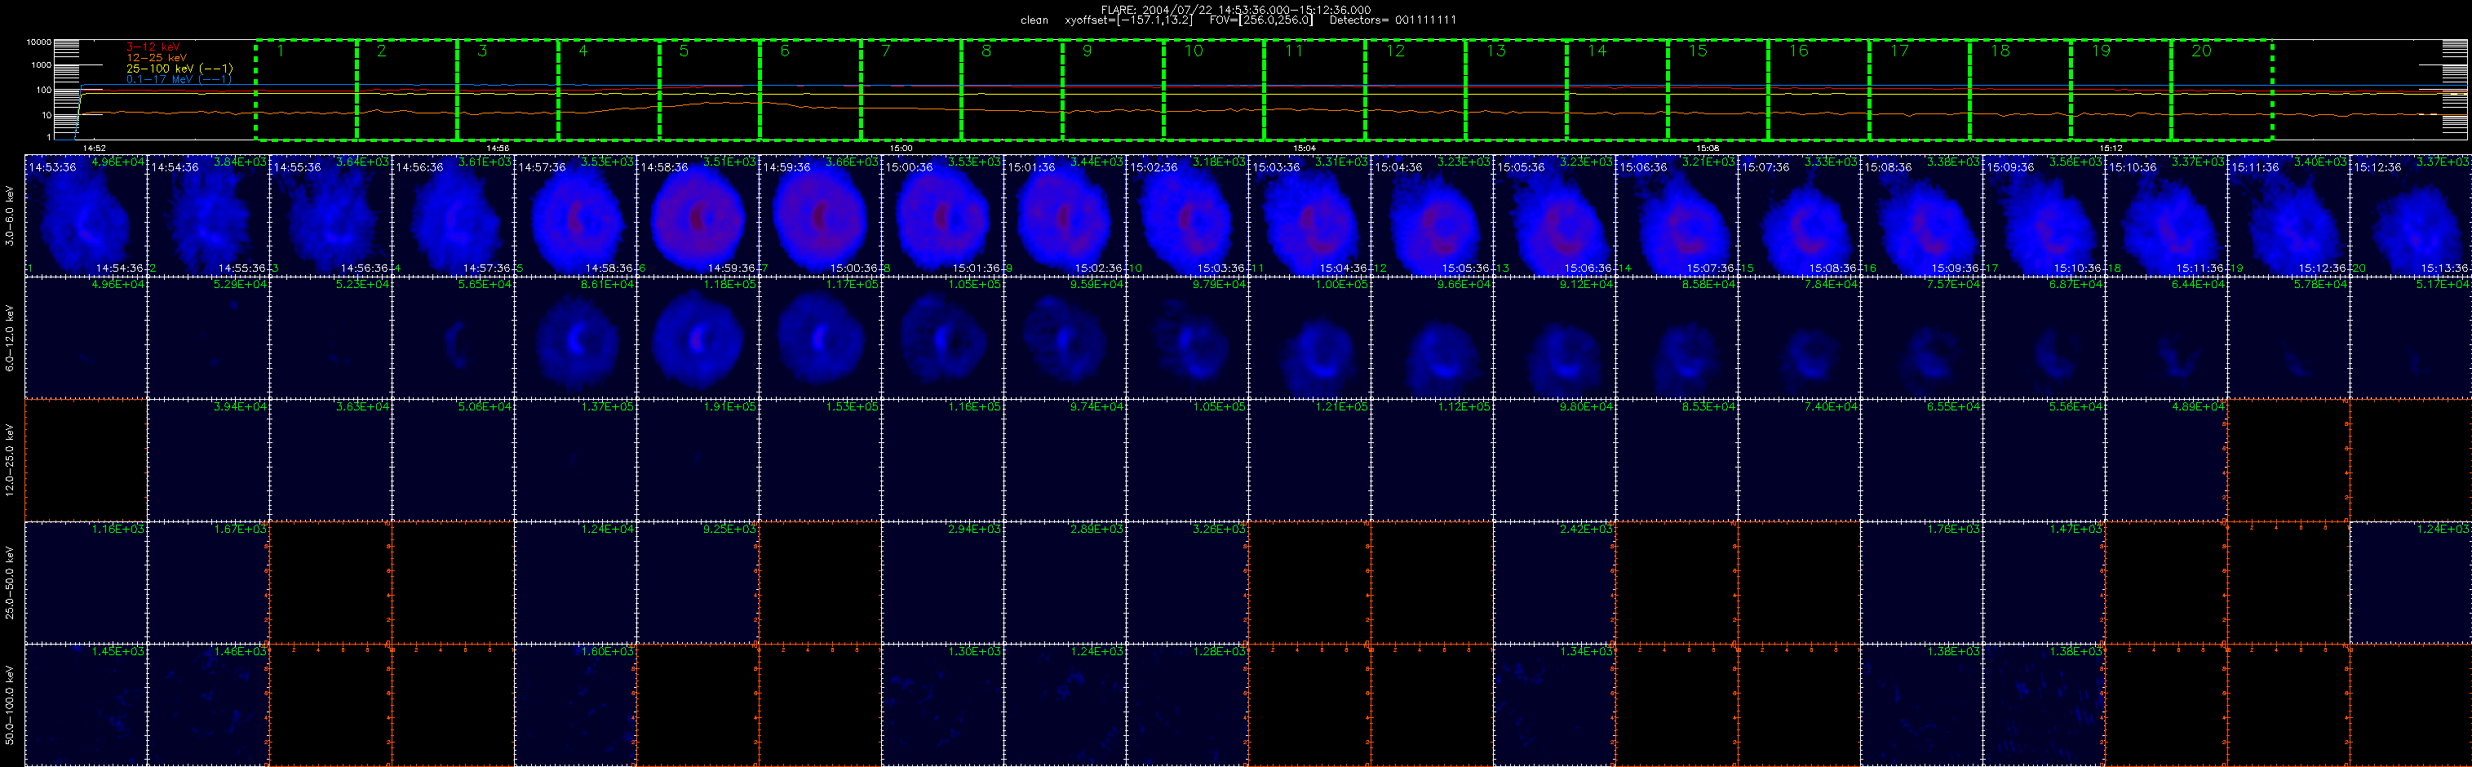The width and height of the screenshot is (2472, 767).
Task: Open the 12.0-25.0 keV image with value 4.89E+04
Action: click(x=2166, y=460)
